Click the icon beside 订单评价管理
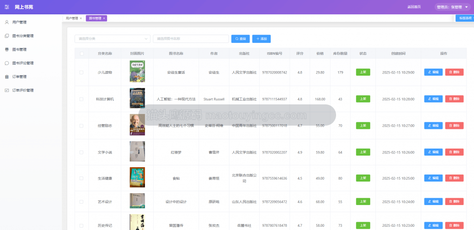The width and height of the screenshot is (474, 230). point(6,90)
